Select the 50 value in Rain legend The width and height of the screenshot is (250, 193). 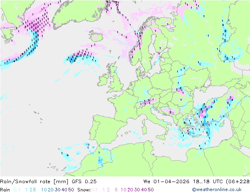pos(71,190)
